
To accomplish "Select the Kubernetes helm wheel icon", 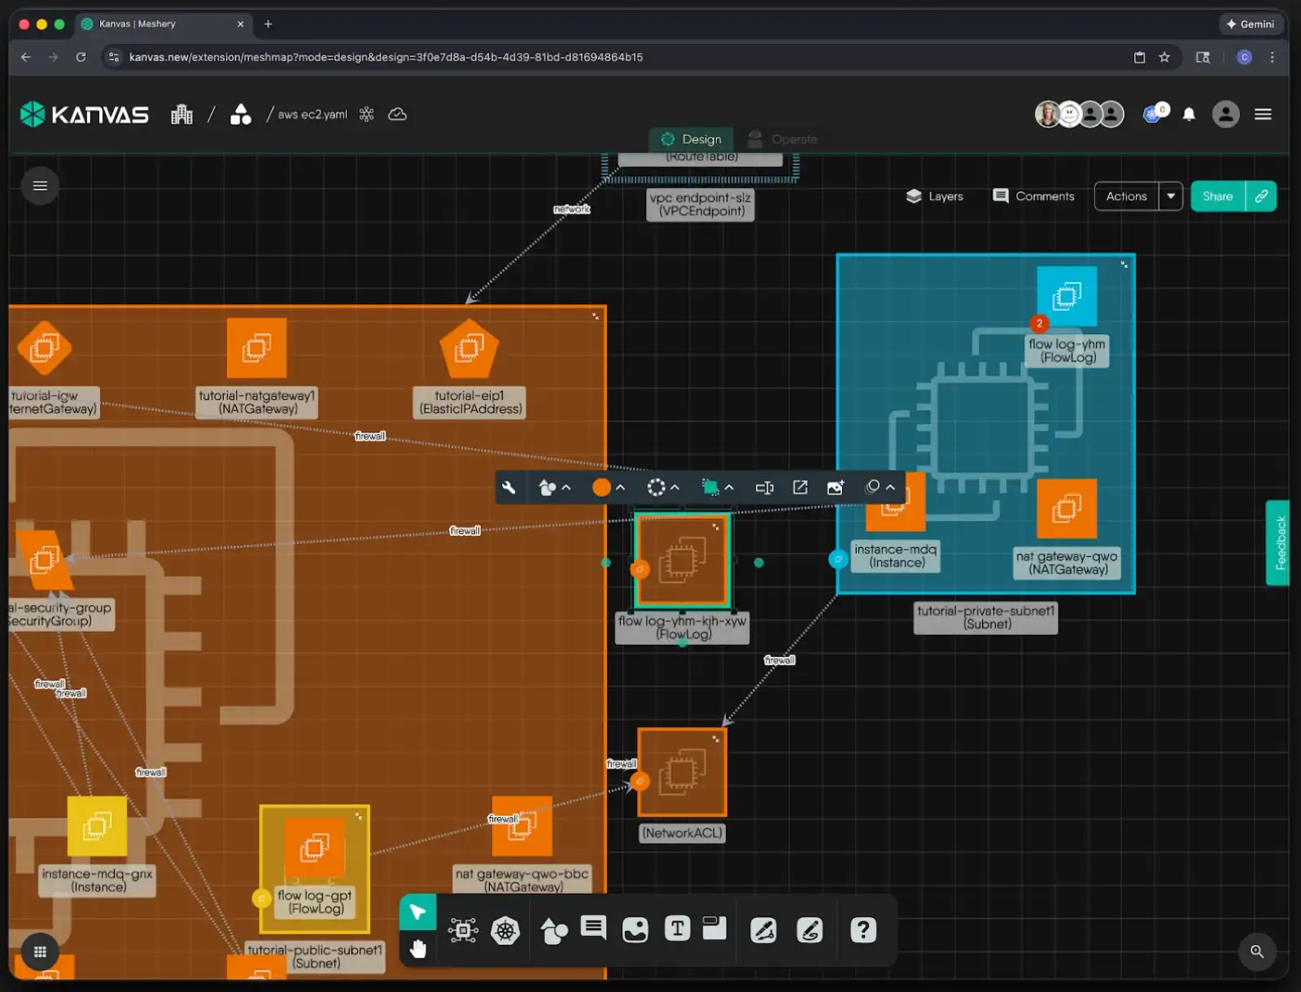I will (x=505, y=930).
